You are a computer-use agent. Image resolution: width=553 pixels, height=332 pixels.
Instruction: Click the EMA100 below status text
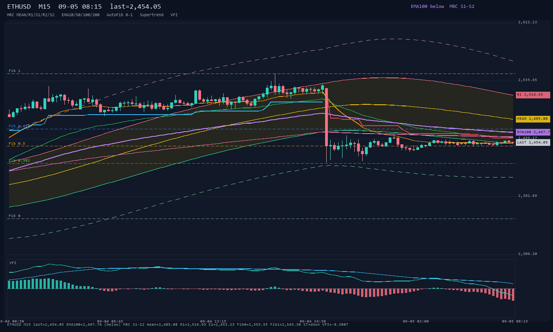tap(427, 6)
